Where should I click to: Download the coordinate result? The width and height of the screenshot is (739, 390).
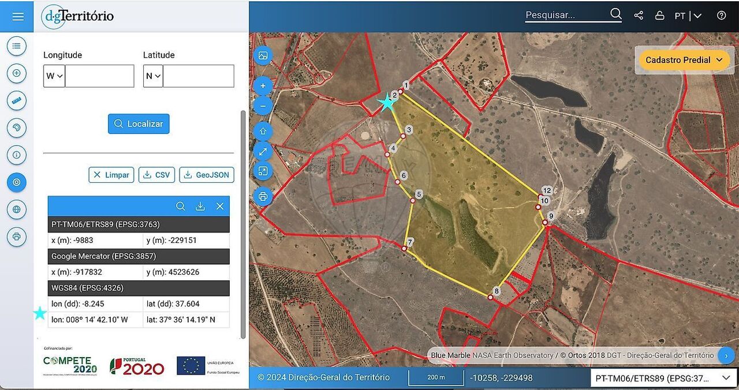click(200, 206)
